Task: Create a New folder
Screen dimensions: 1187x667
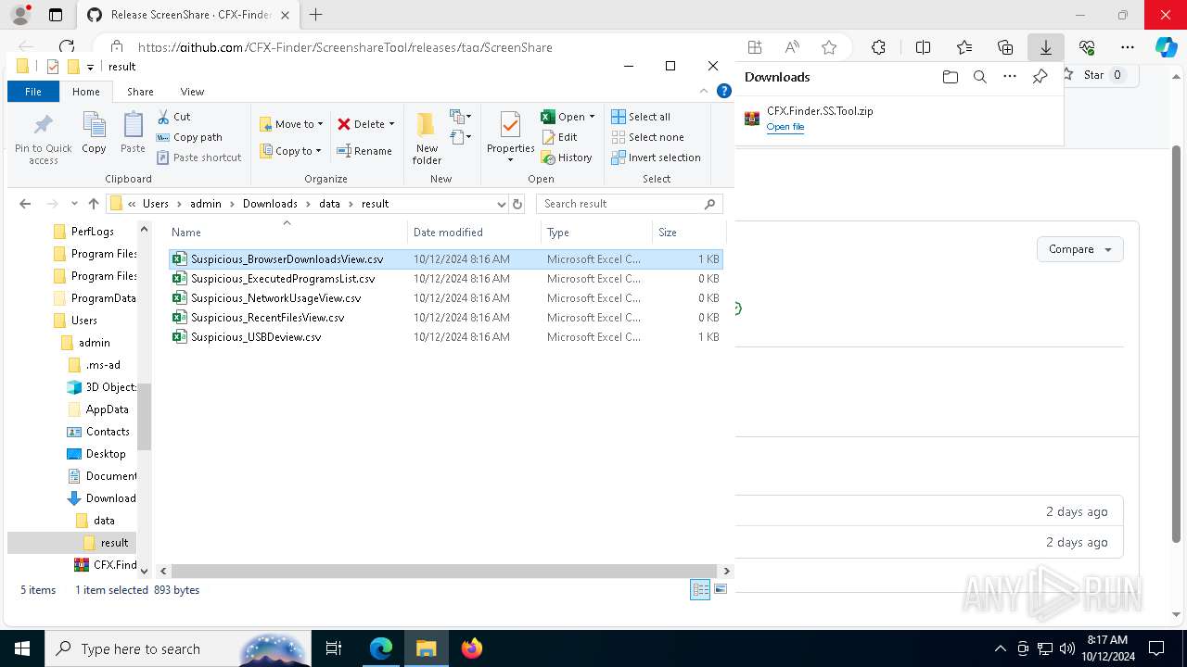Action: pos(427,139)
